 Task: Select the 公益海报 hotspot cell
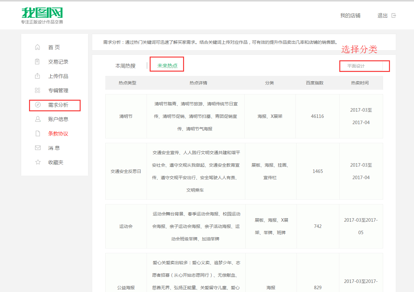tap(126, 288)
